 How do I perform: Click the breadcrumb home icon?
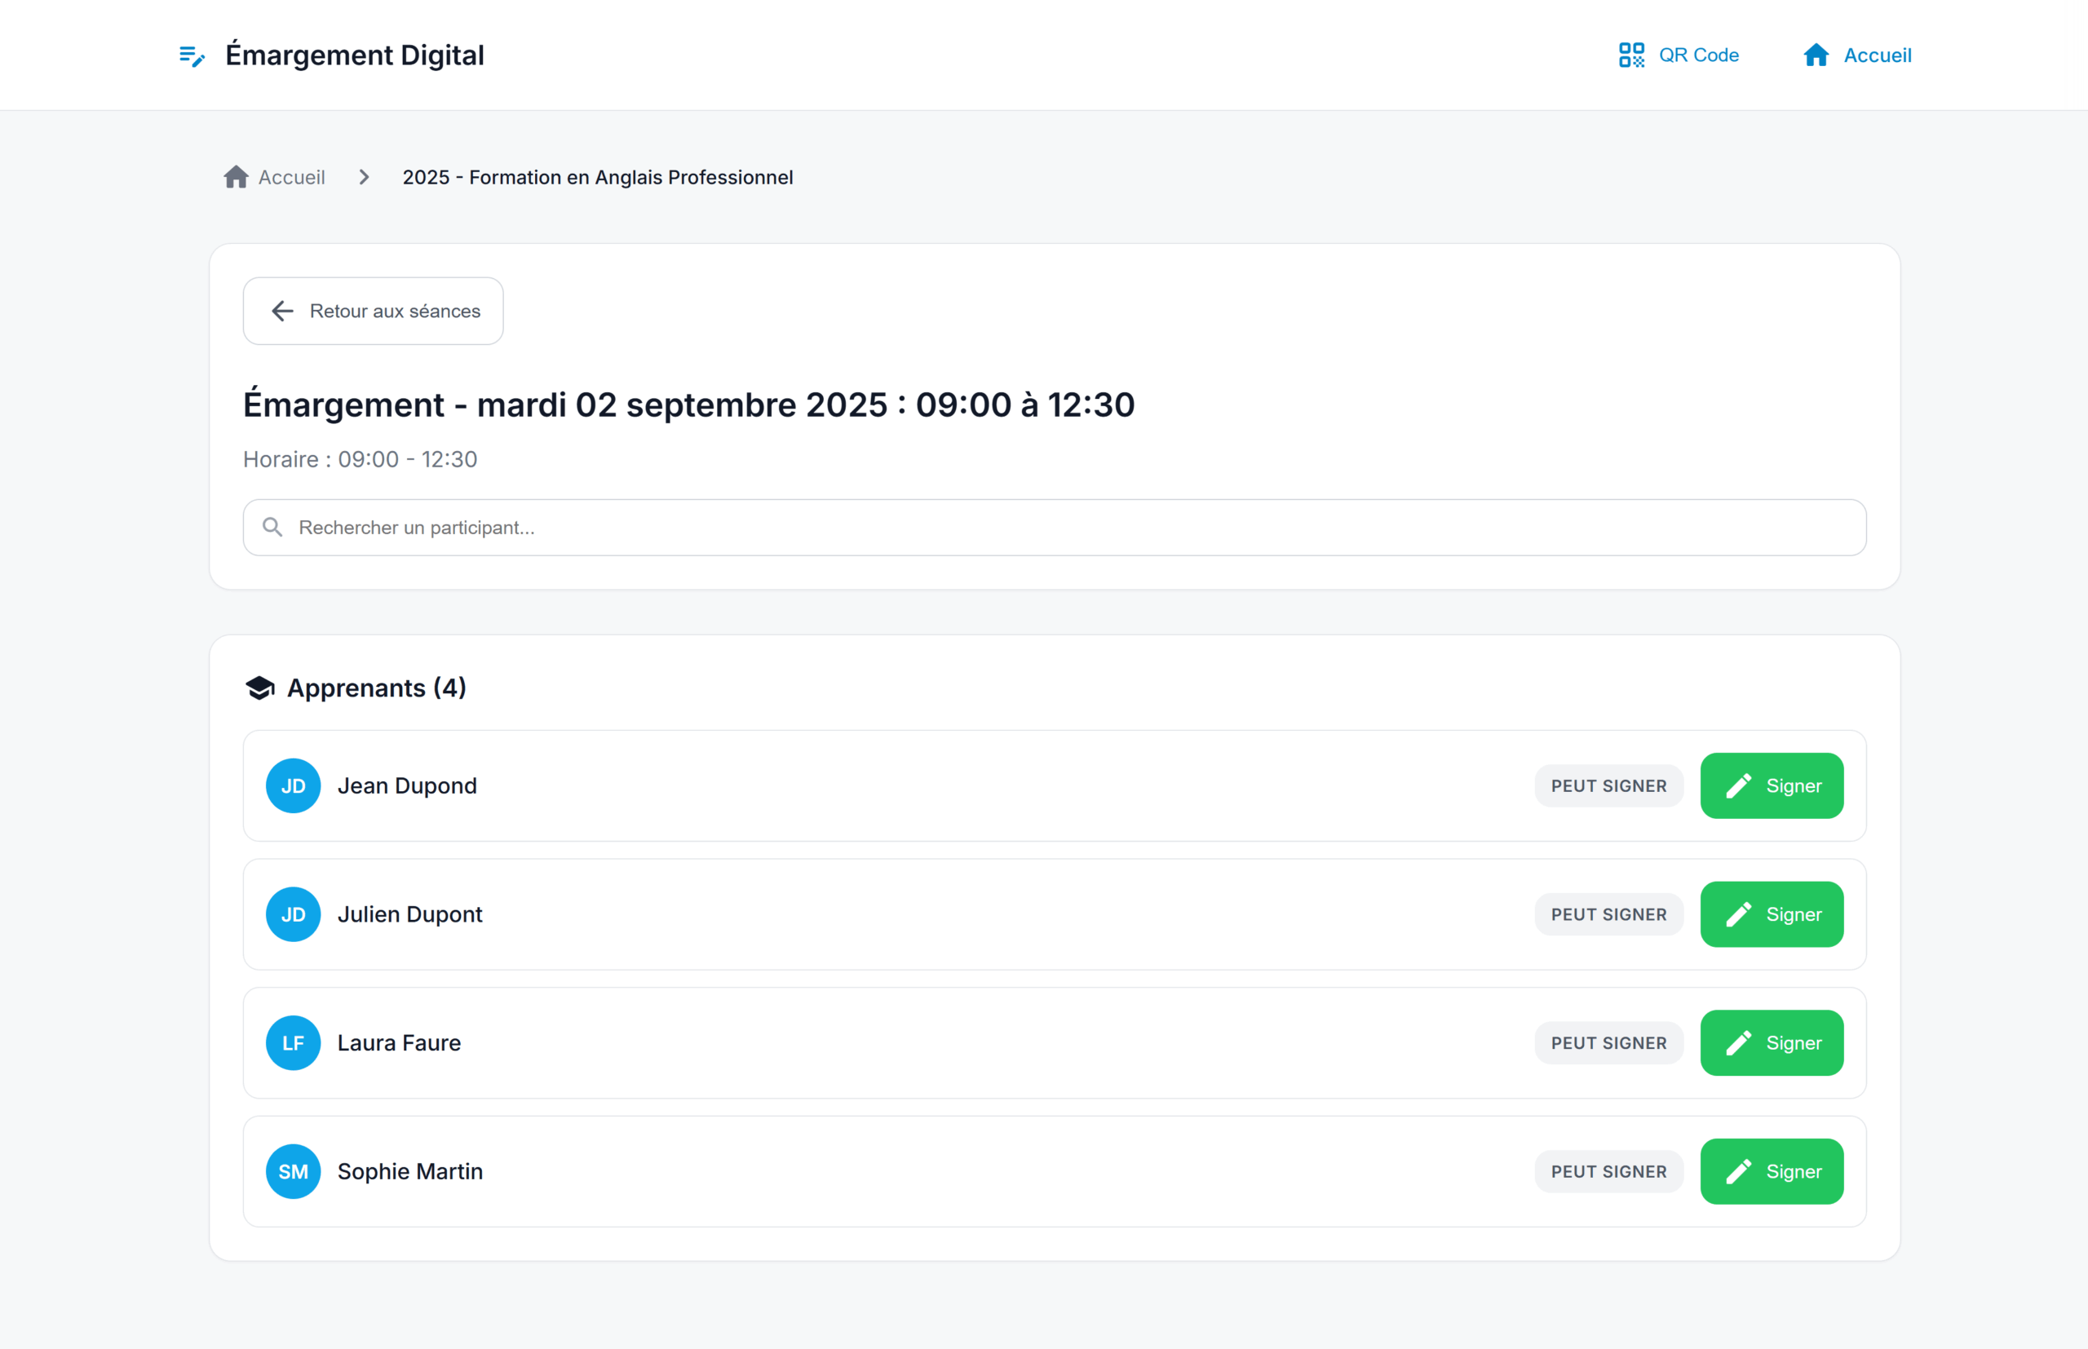[236, 177]
